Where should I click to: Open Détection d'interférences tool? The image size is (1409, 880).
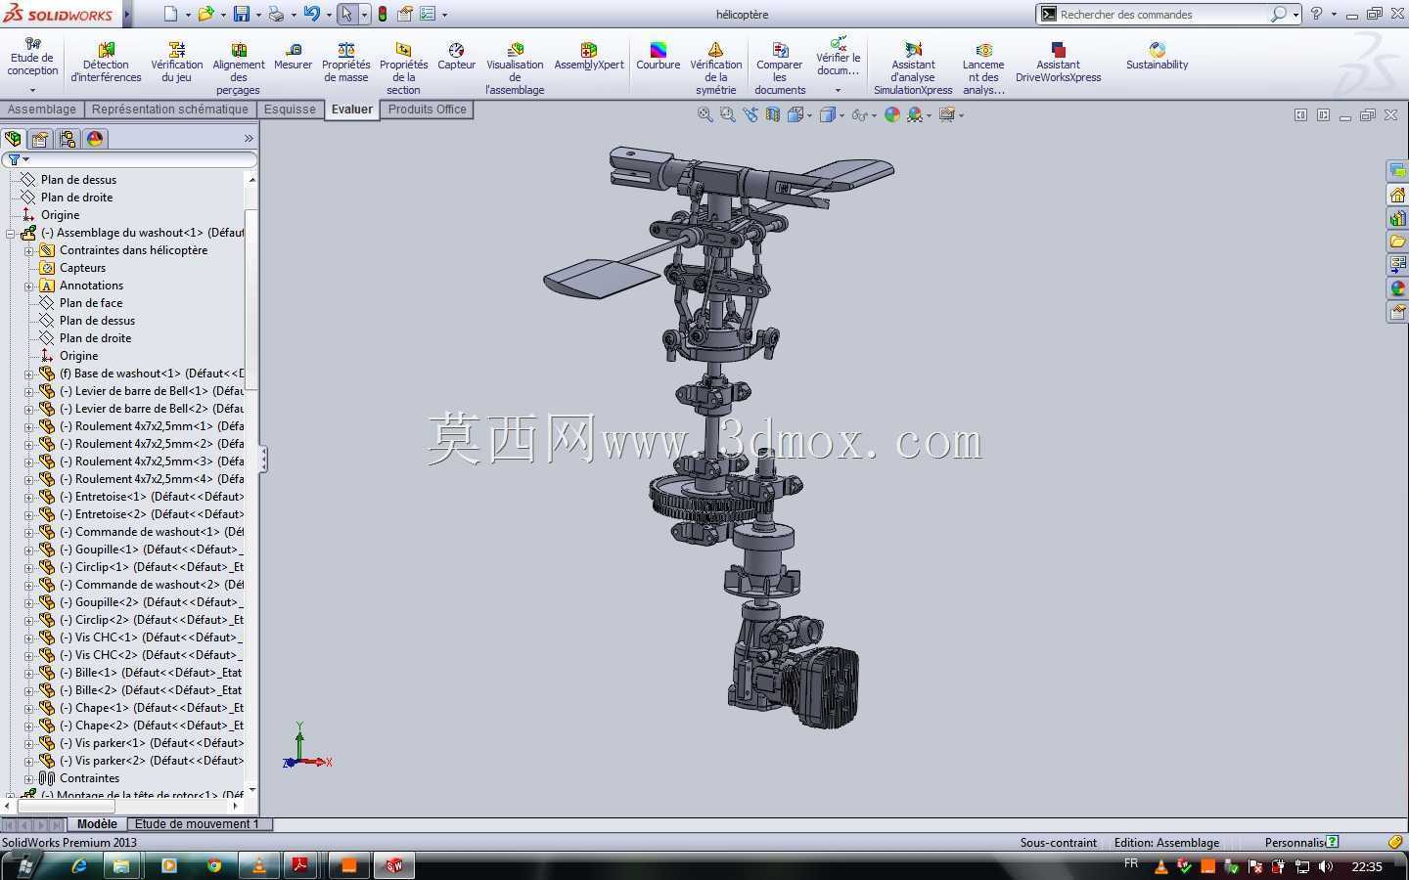point(106,64)
